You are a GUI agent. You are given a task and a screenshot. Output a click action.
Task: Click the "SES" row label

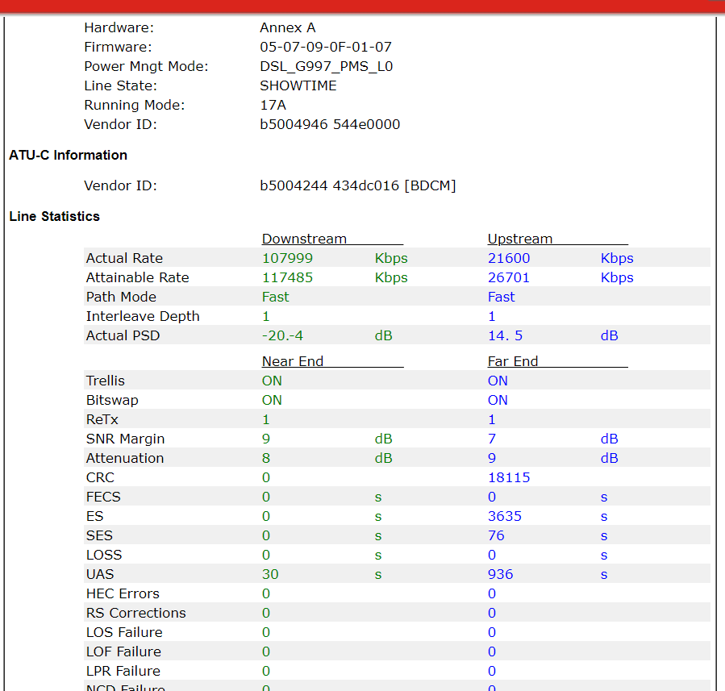click(x=99, y=536)
